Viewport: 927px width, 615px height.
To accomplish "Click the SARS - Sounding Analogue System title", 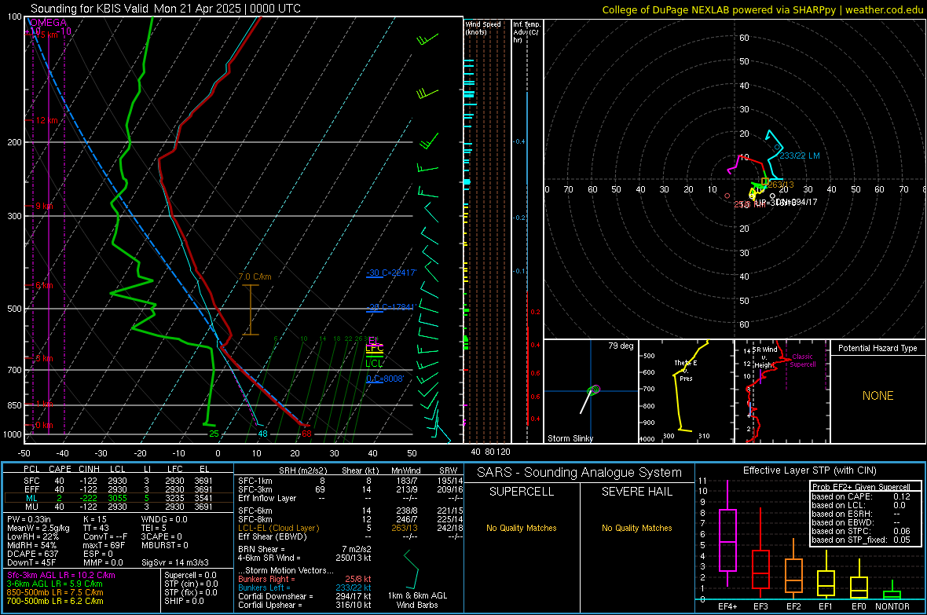I will 580,473.
